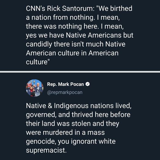
Task: Open Rep. Mark Pocan's profile picture
Action: pos(35,88)
